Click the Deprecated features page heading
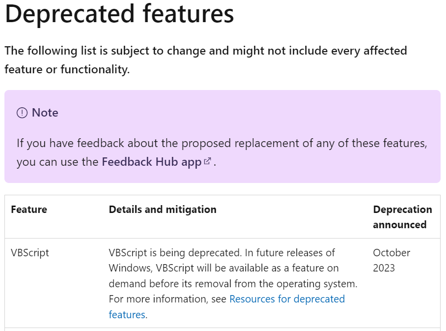The width and height of the screenshot is (446, 331). click(119, 14)
